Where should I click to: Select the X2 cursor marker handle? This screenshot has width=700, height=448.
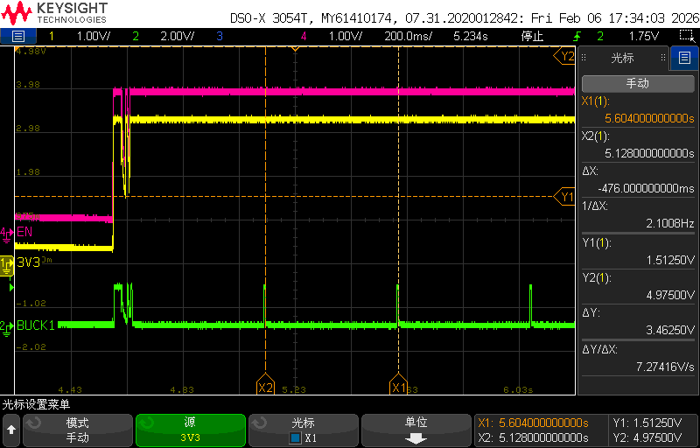tap(266, 387)
